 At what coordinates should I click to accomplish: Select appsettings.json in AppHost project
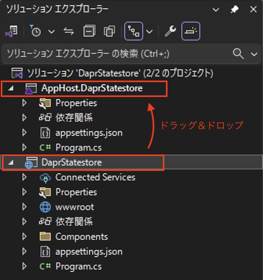pyautogui.click(x=89, y=133)
